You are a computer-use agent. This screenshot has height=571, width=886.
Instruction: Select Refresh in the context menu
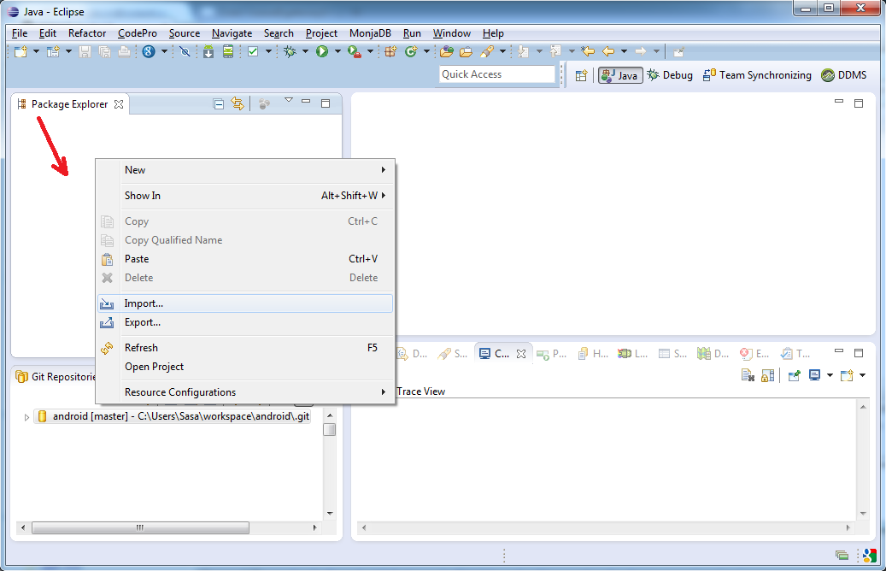[245, 348]
